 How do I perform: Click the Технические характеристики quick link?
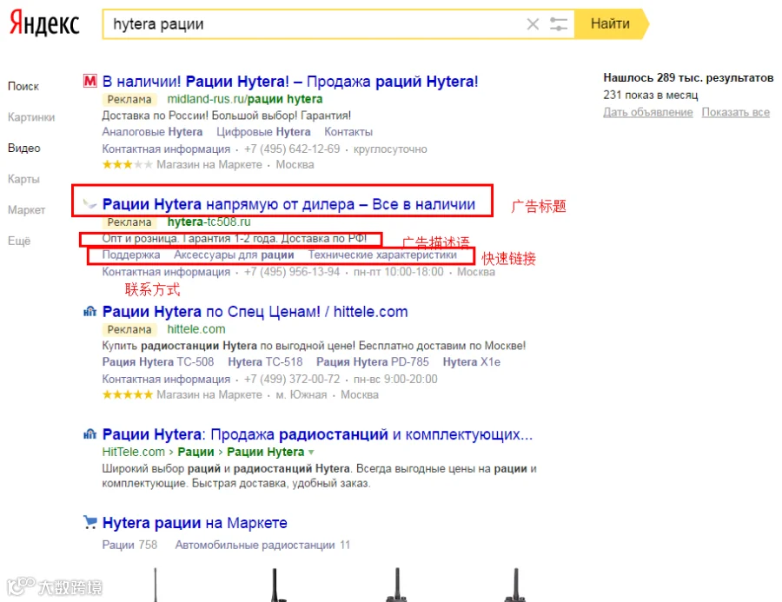[x=382, y=255]
